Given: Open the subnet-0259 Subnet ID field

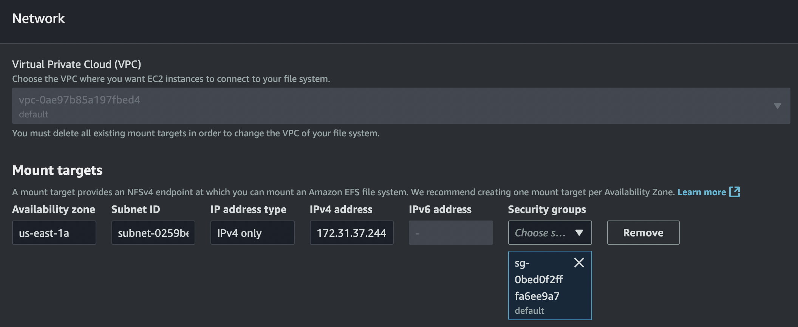Looking at the screenshot, I should (153, 233).
